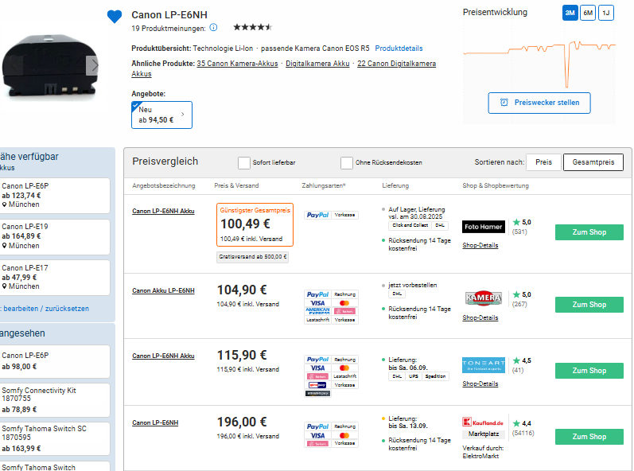634x471 pixels.
Task: Expand Shop-Details for Toneart offer
Action: coord(480,383)
